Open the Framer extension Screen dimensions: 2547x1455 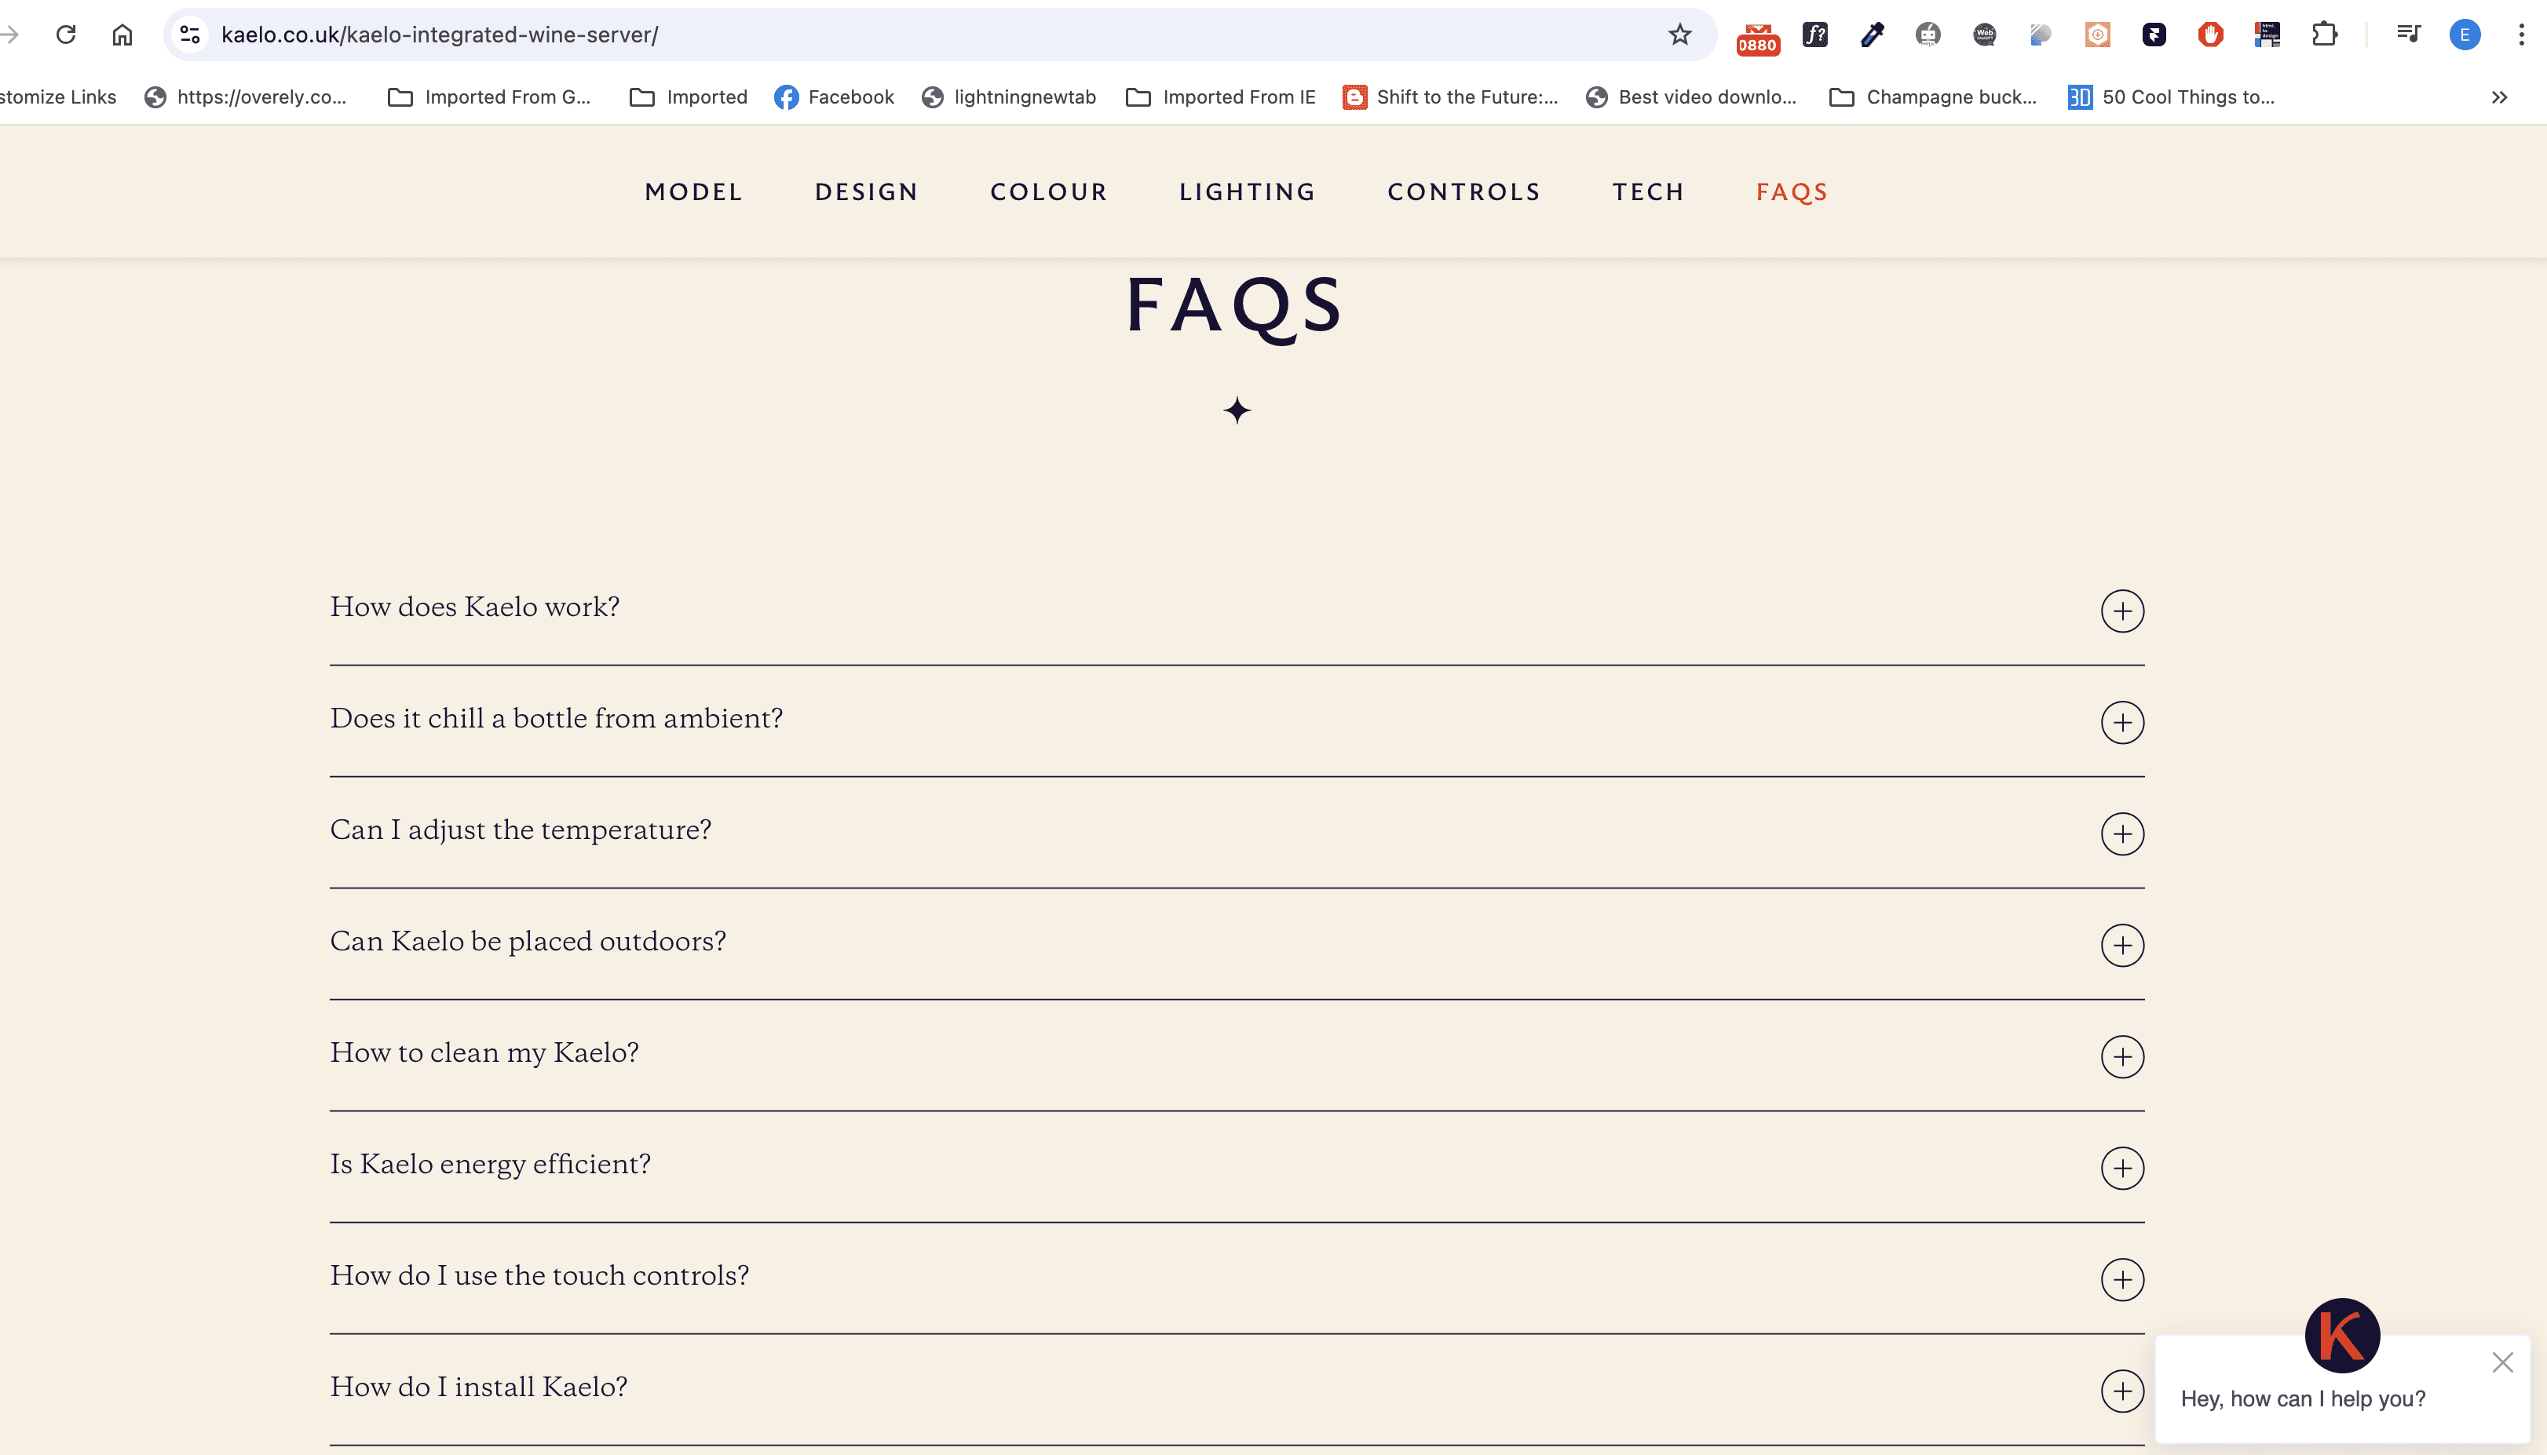tap(2154, 35)
